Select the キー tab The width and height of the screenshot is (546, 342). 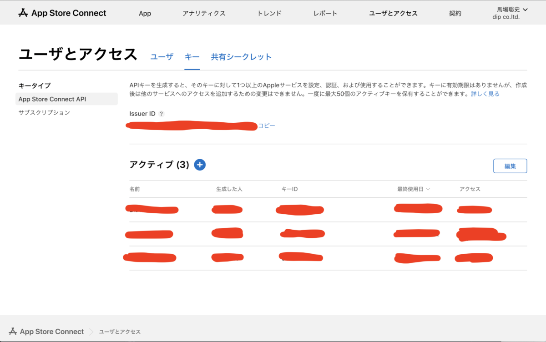[x=192, y=57]
